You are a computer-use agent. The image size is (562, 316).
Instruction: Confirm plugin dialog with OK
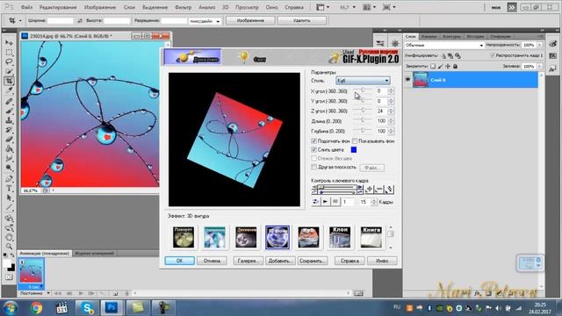179,261
